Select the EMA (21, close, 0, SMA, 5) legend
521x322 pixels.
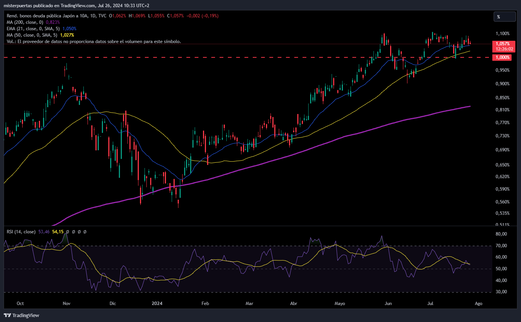(33, 29)
